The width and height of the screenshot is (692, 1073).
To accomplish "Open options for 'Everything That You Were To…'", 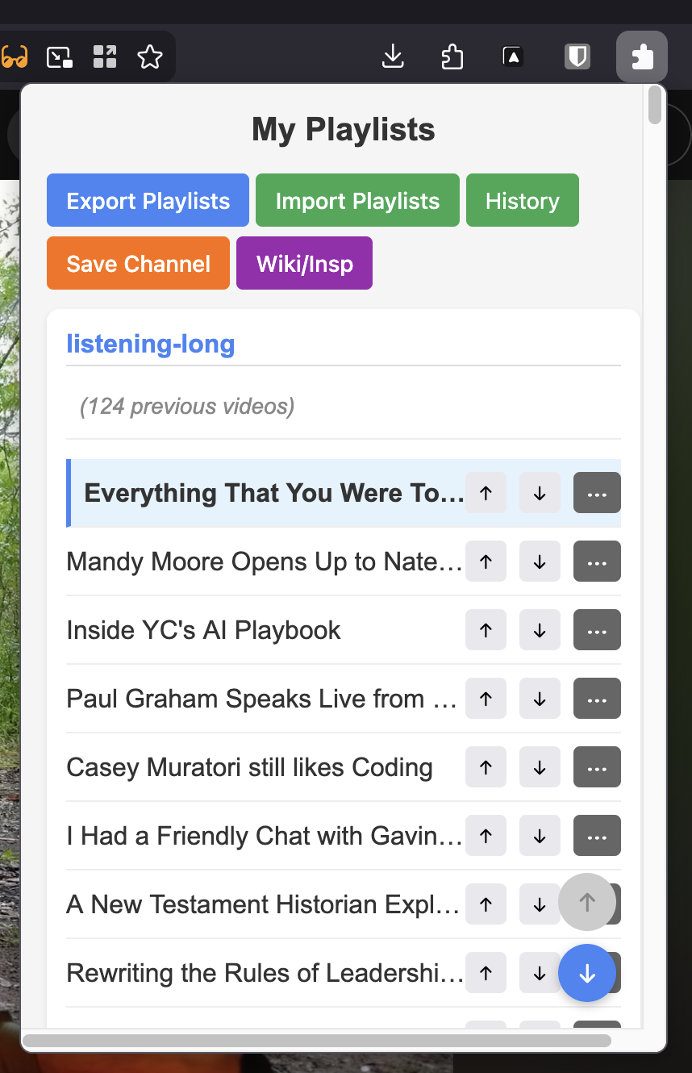I will [597, 493].
